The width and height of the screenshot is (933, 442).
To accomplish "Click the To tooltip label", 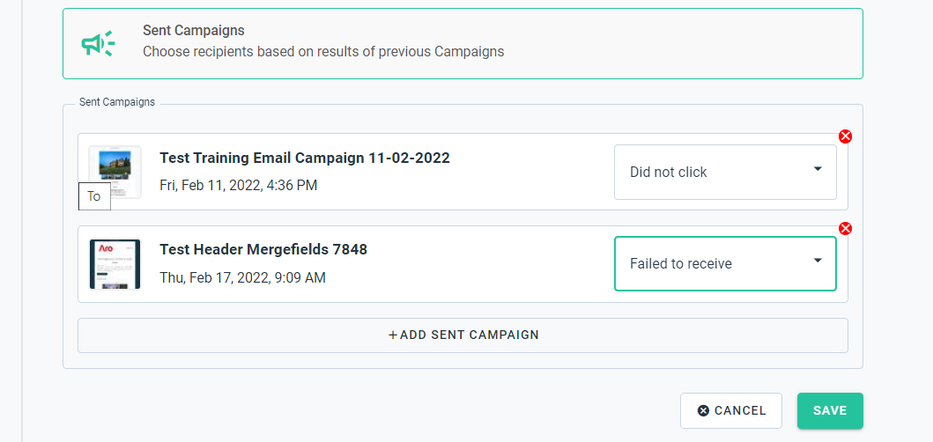I will tap(94, 196).
